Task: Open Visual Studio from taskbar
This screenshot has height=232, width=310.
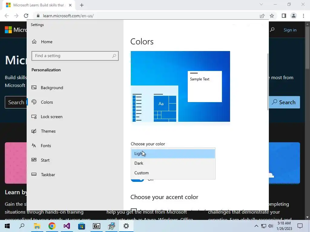Action: pyautogui.click(x=67, y=226)
